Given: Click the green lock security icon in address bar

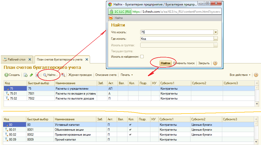Looking at the screenshot, I should tap(111, 12).
